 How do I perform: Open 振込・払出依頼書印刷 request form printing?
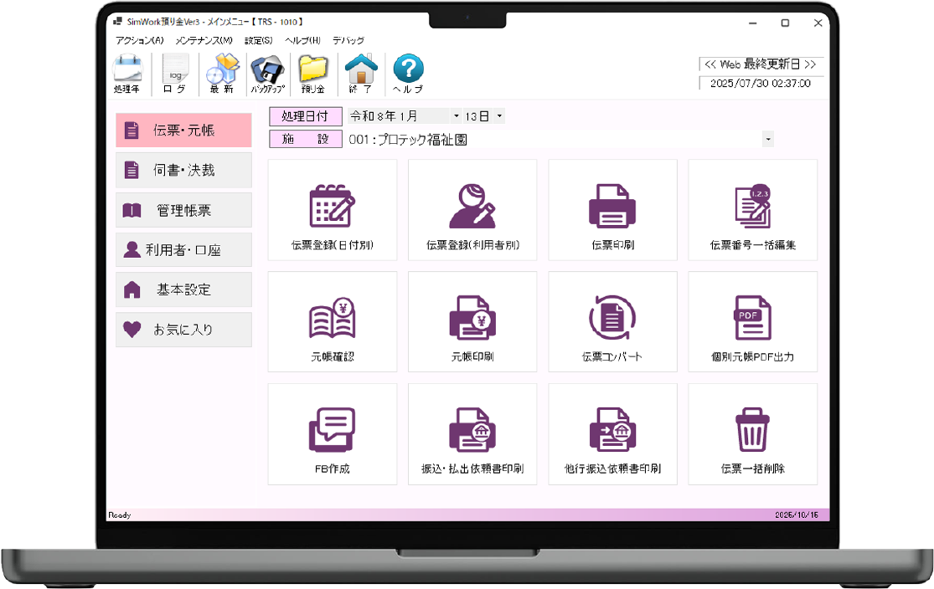click(x=472, y=434)
